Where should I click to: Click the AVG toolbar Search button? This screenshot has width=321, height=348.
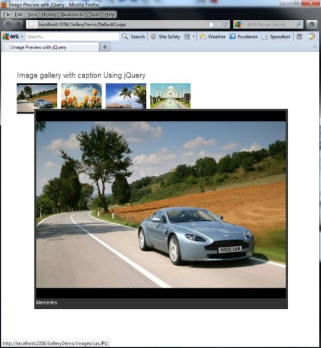(133, 37)
